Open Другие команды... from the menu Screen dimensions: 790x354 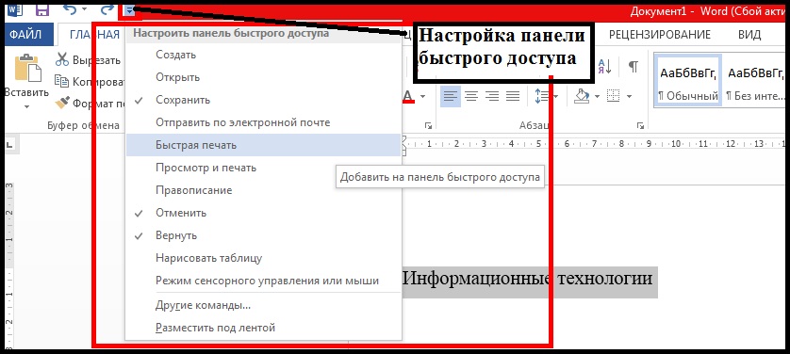(x=264, y=305)
